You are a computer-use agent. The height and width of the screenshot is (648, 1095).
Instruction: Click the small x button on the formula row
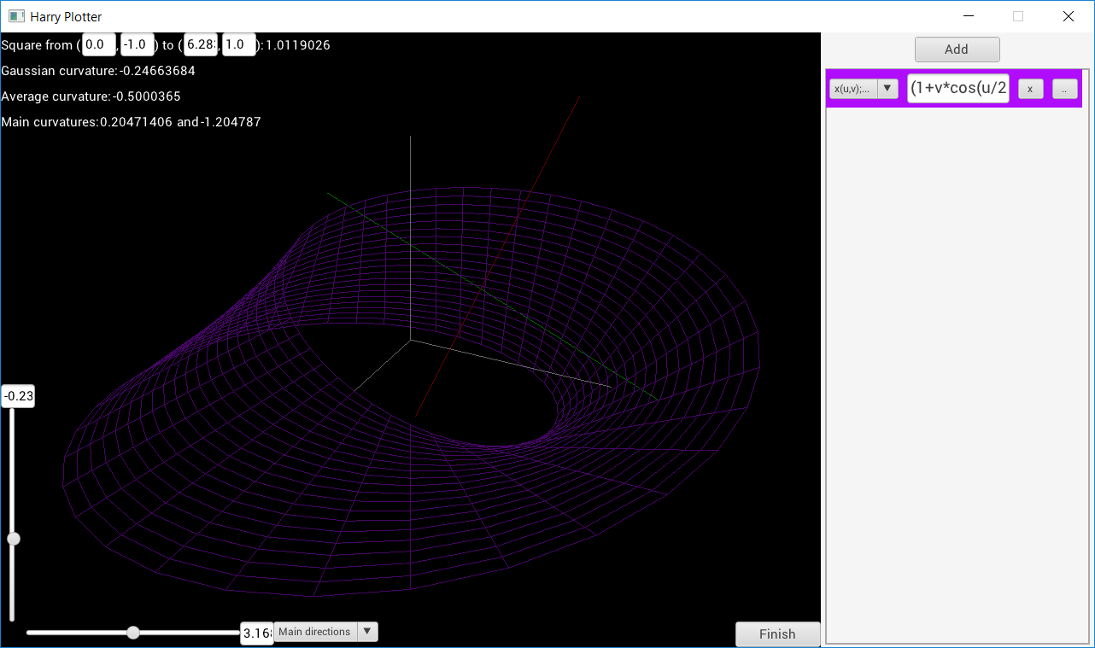click(x=1030, y=89)
